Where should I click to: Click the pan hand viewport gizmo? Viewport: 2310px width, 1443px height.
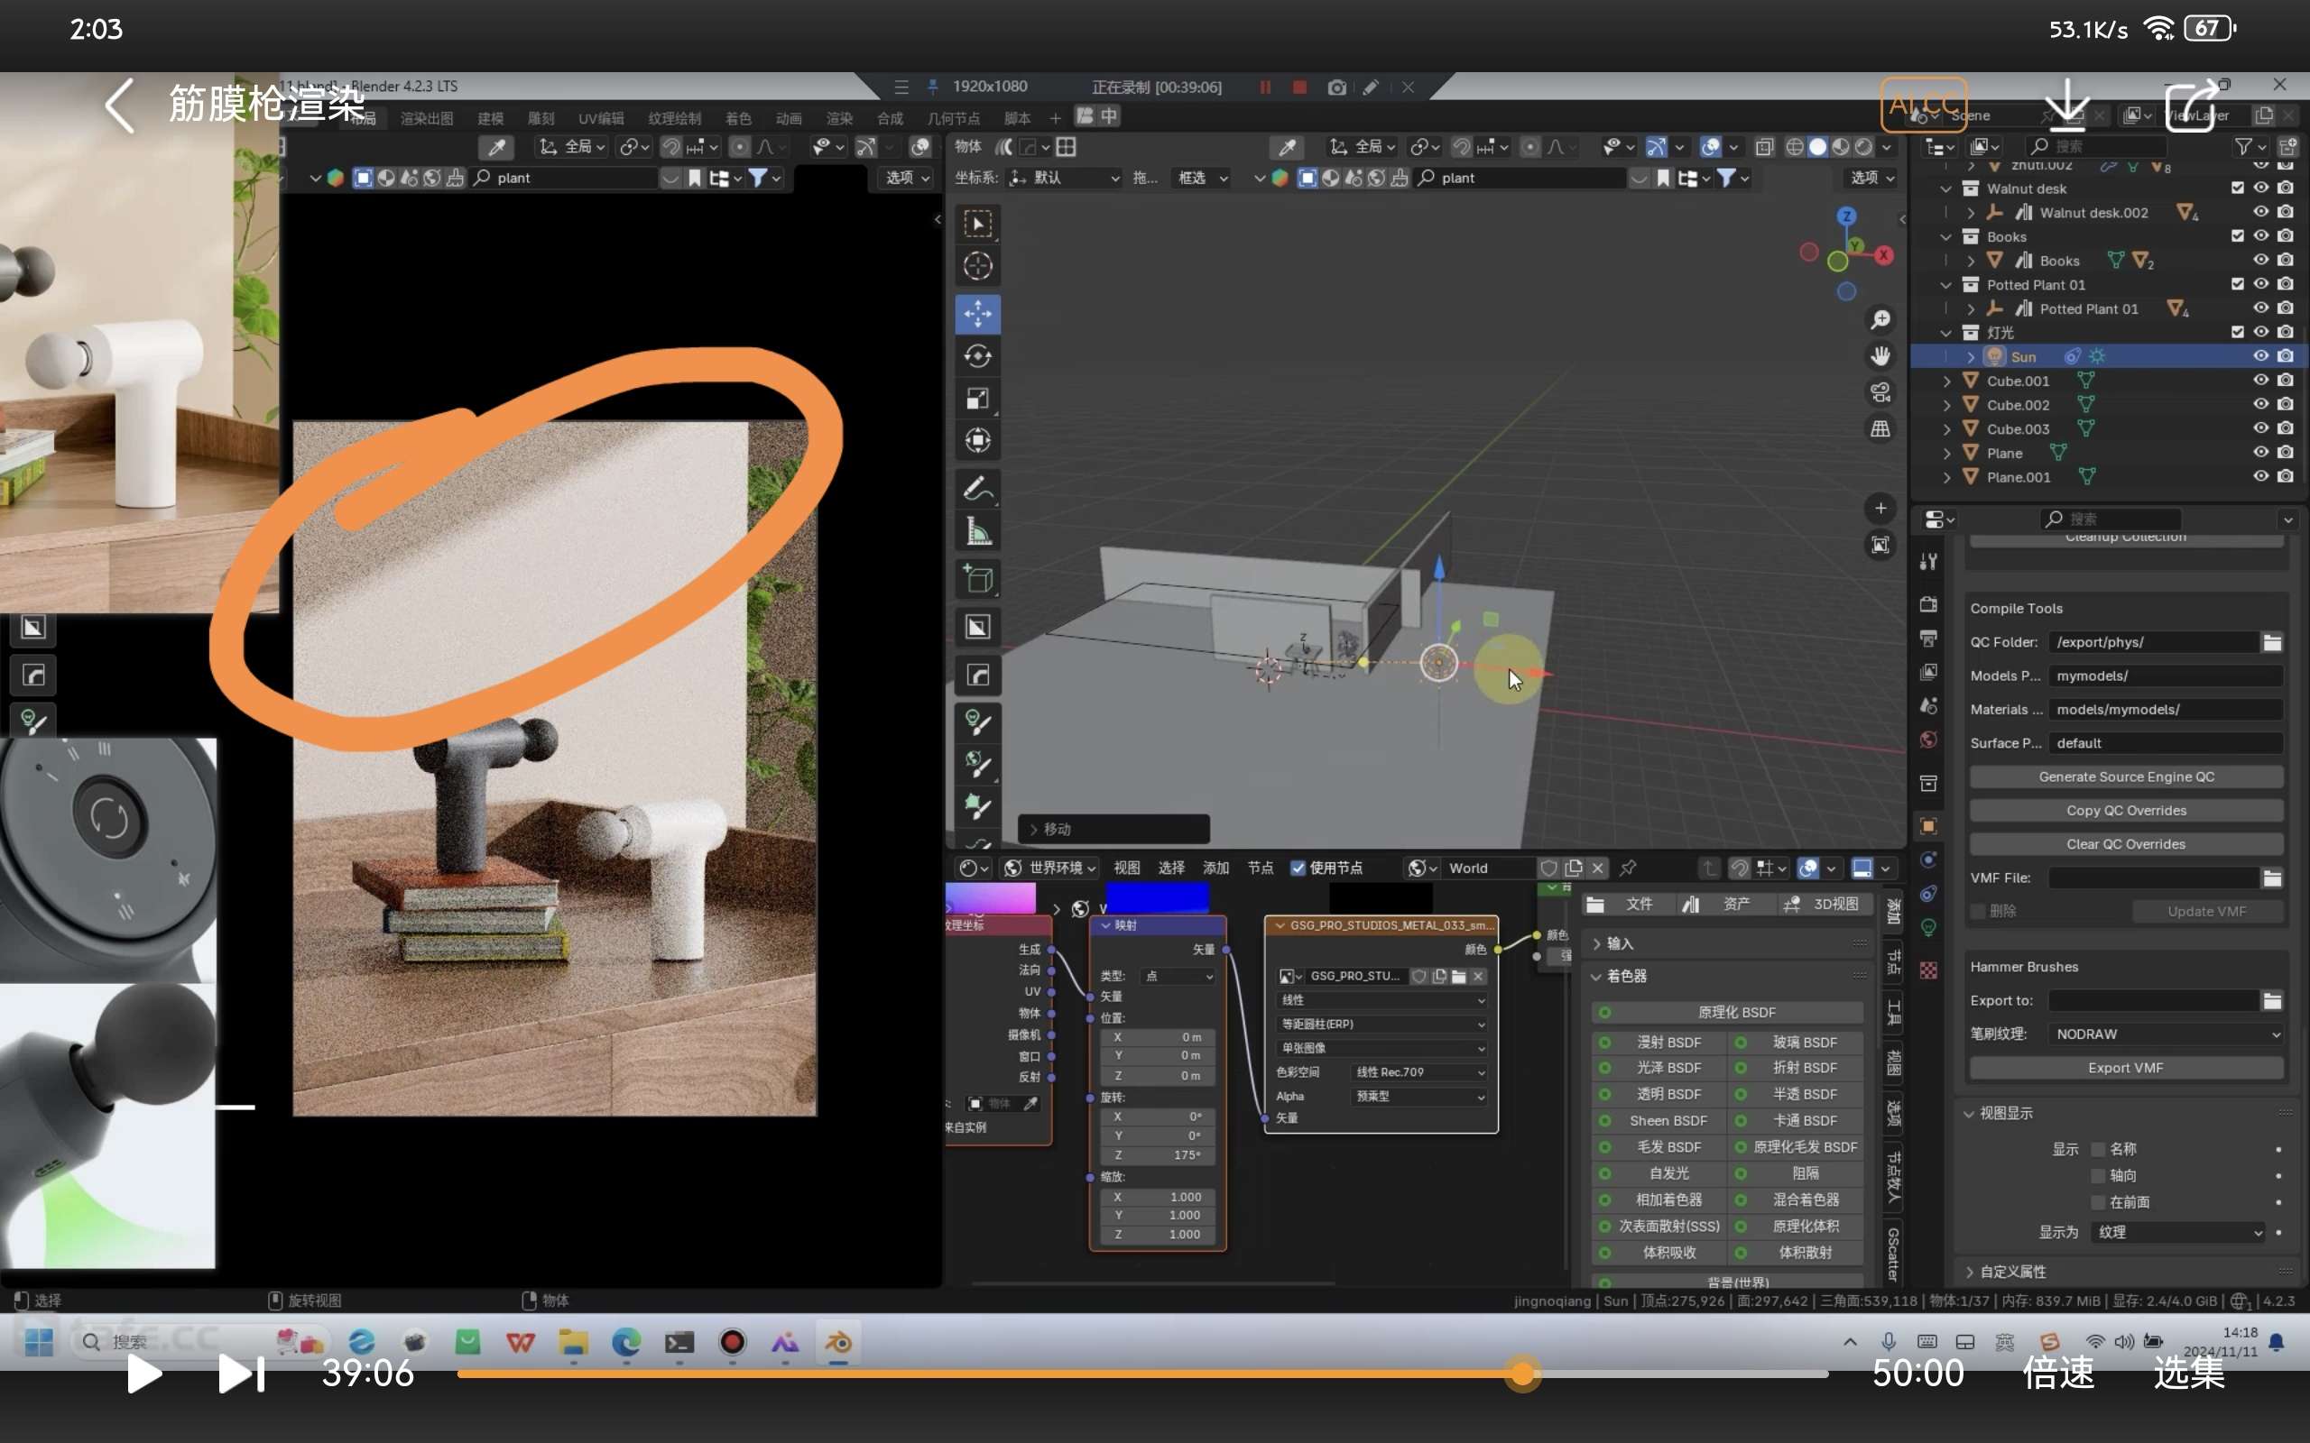pos(1880,356)
